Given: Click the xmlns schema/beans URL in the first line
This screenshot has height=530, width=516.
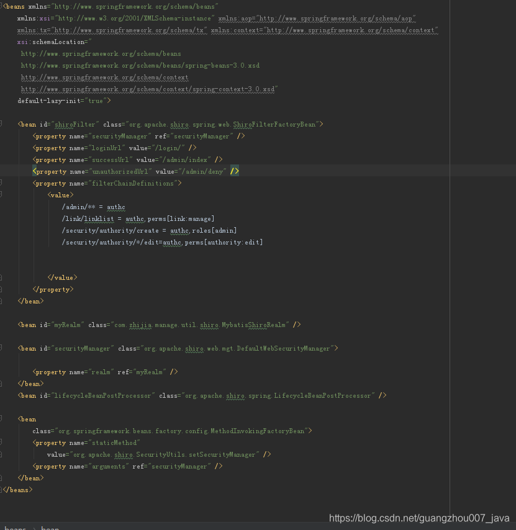Looking at the screenshot, I should (136, 6).
